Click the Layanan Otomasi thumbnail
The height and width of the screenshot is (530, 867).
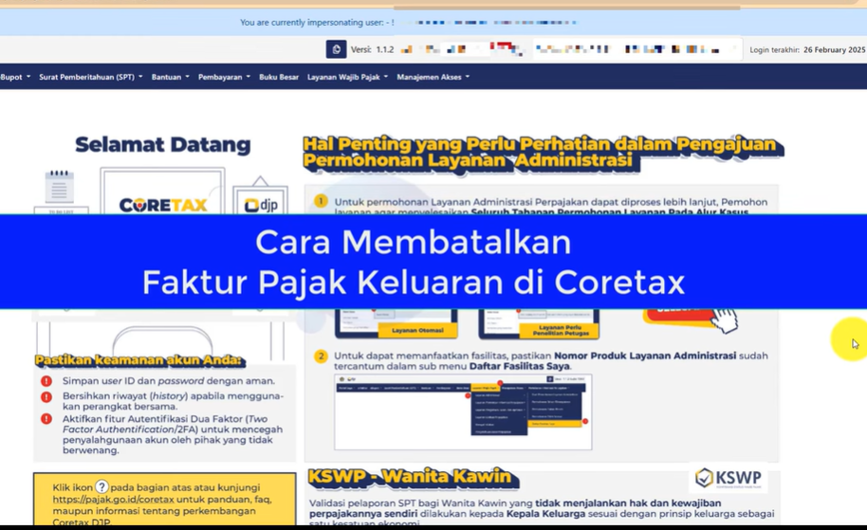[396, 324]
